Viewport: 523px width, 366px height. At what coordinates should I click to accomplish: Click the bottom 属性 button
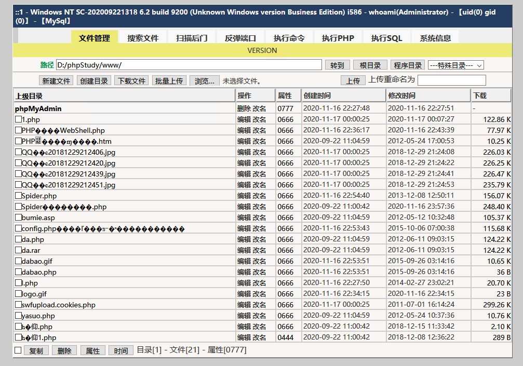93,350
